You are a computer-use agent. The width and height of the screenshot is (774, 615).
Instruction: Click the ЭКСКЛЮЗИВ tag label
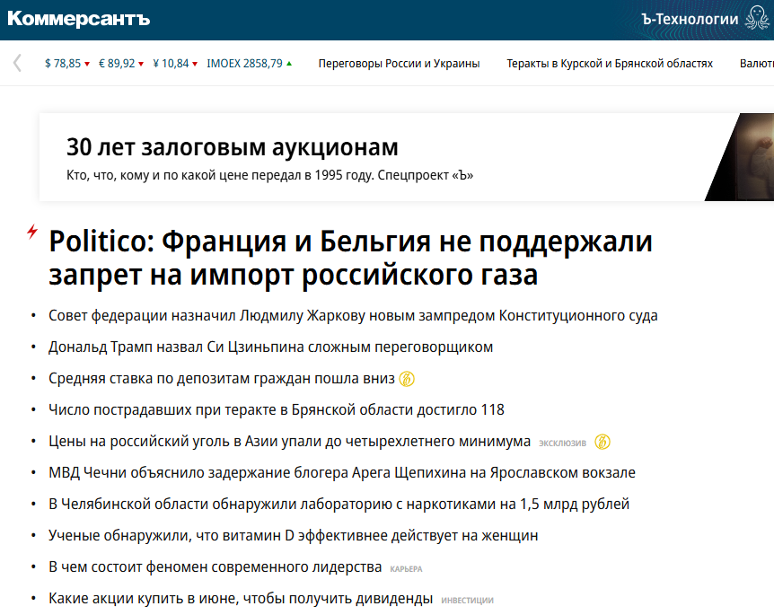point(562,443)
